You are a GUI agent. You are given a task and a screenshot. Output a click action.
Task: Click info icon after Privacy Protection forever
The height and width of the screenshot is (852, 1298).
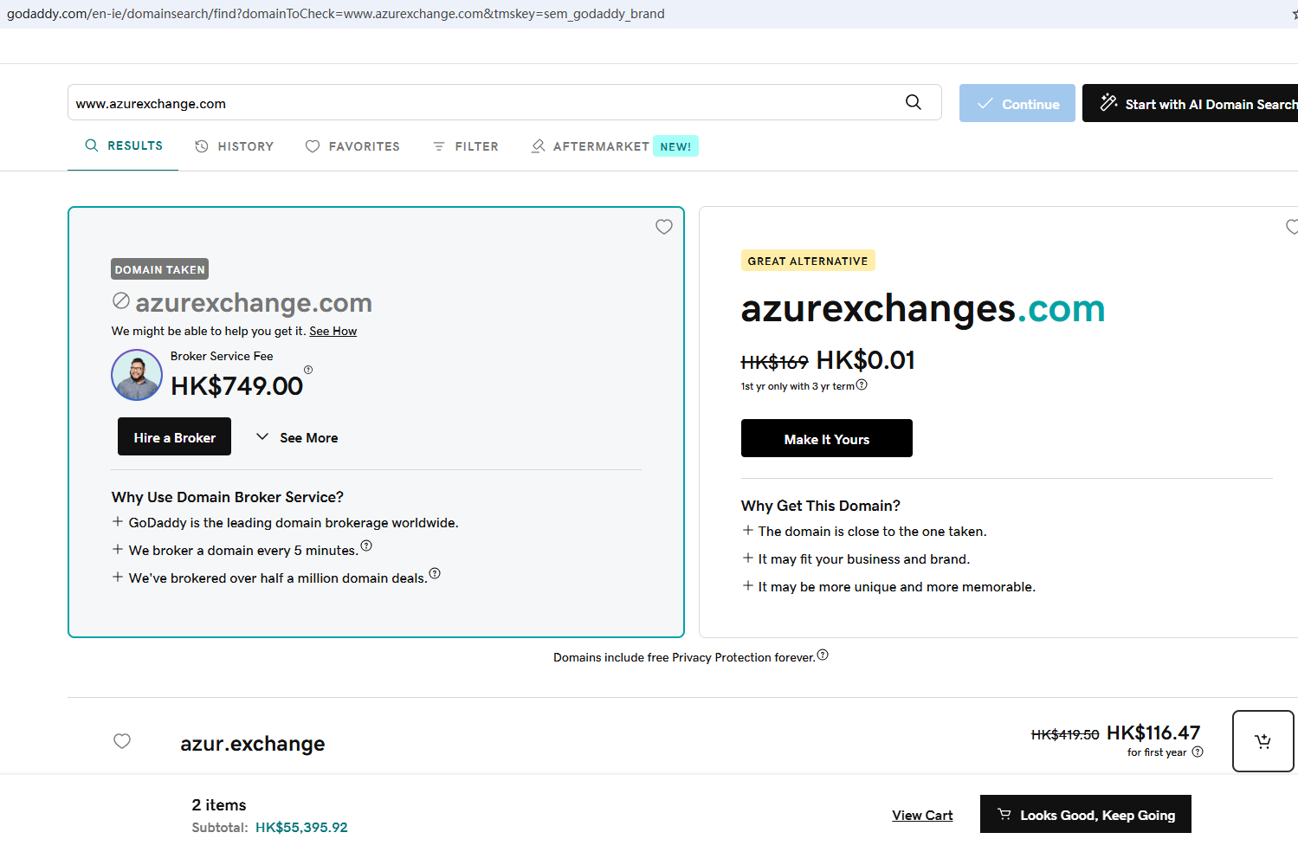click(x=823, y=655)
